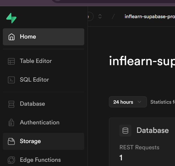Viewport: 175px width, 166px height.
Task: Click the REST Requests count
Action: click(x=121, y=158)
